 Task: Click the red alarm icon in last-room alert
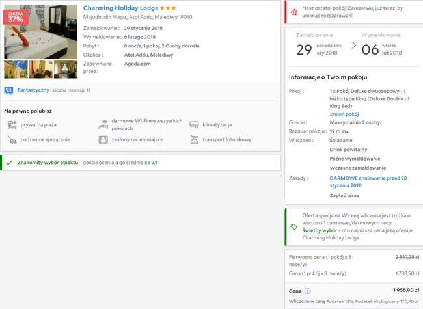(294, 11)
